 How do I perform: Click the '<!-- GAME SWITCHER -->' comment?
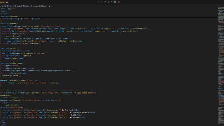pos(11,105)
